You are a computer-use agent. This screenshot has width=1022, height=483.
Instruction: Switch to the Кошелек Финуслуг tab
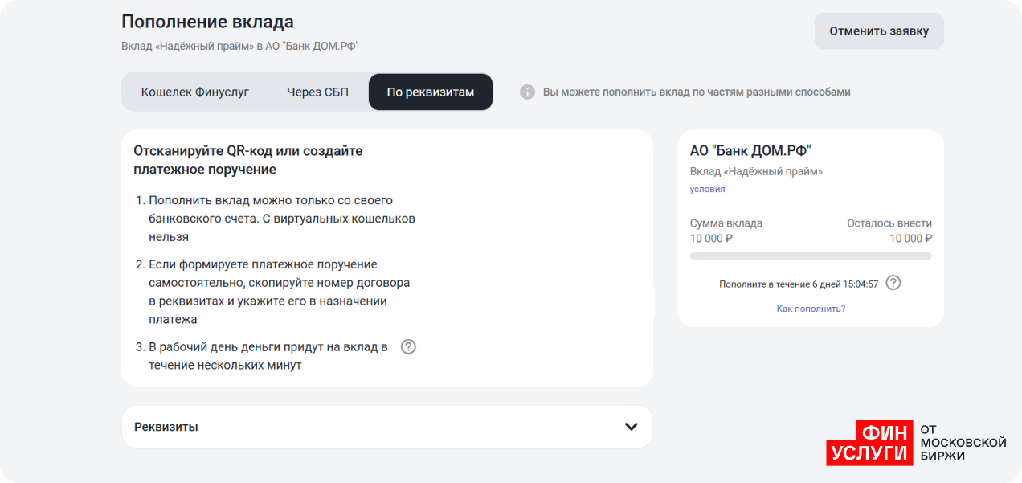tap(195, 92)
